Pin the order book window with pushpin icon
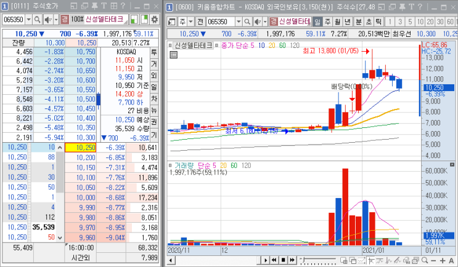458x267 pixels. (95, 6)
